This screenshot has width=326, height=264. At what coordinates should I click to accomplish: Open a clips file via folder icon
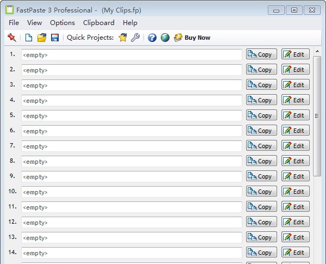42,38
